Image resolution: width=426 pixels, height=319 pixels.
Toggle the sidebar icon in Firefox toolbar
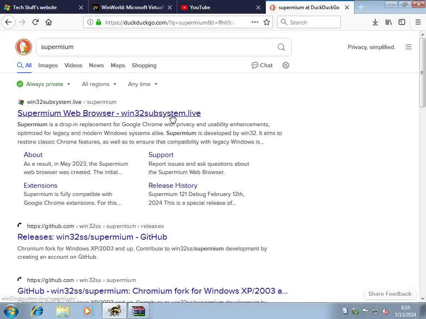[402, 22]
